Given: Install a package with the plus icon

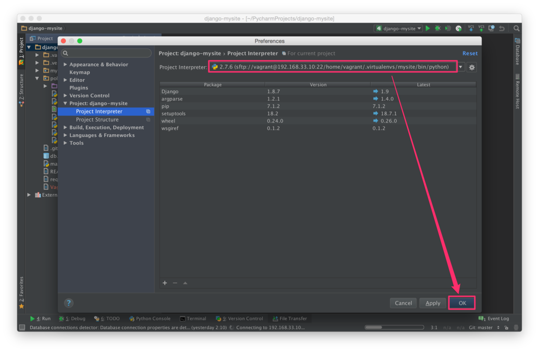Looking at the screenshot, I should pos(165,283).
